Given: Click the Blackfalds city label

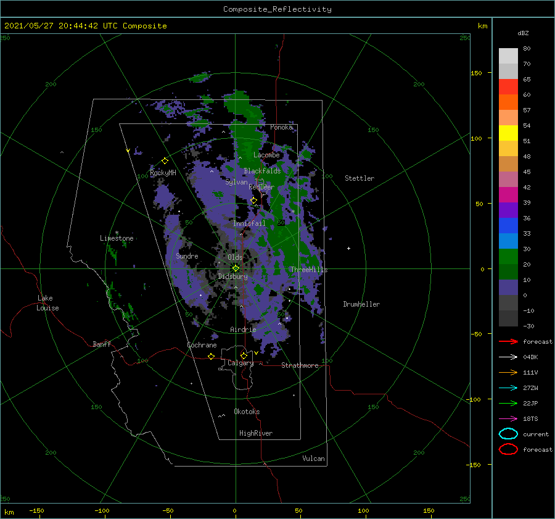Looking at the screenshot, I should (x=262, y=171).
